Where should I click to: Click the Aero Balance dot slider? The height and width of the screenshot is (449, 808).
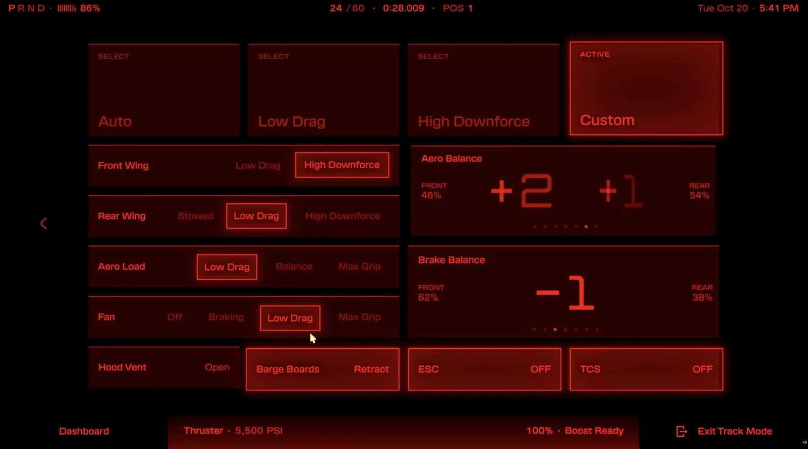click(566, 227)
